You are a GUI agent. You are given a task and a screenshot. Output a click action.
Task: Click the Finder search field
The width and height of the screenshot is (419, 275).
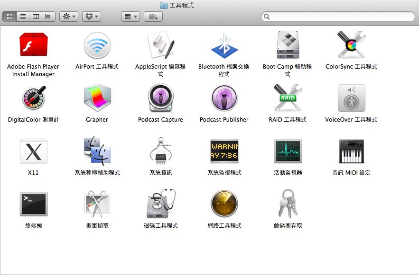point(338,17)
